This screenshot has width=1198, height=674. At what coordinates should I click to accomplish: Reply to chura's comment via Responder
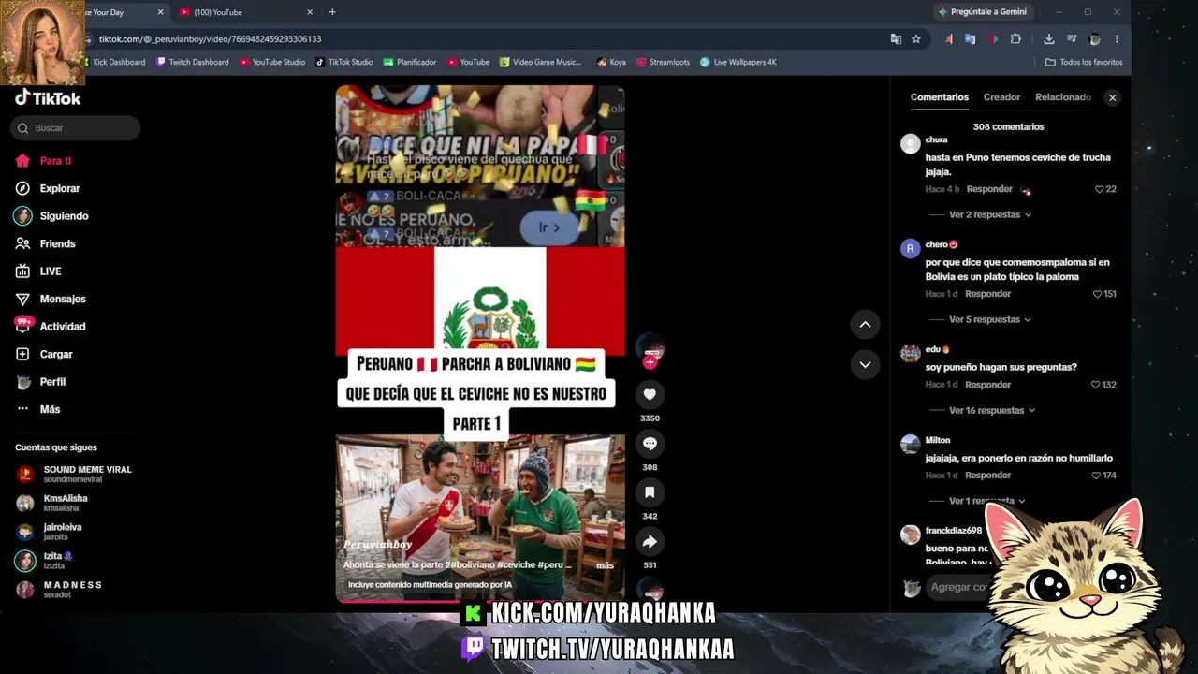point(990,189)
